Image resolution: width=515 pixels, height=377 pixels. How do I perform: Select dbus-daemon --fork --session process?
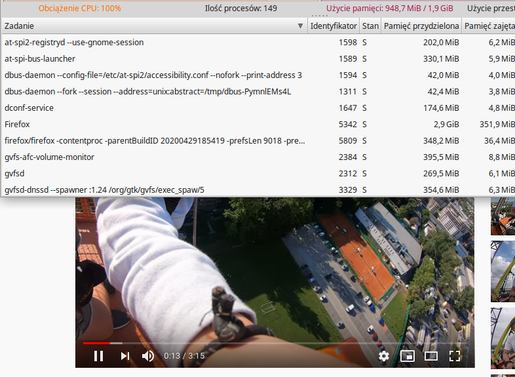pos(259,91)
